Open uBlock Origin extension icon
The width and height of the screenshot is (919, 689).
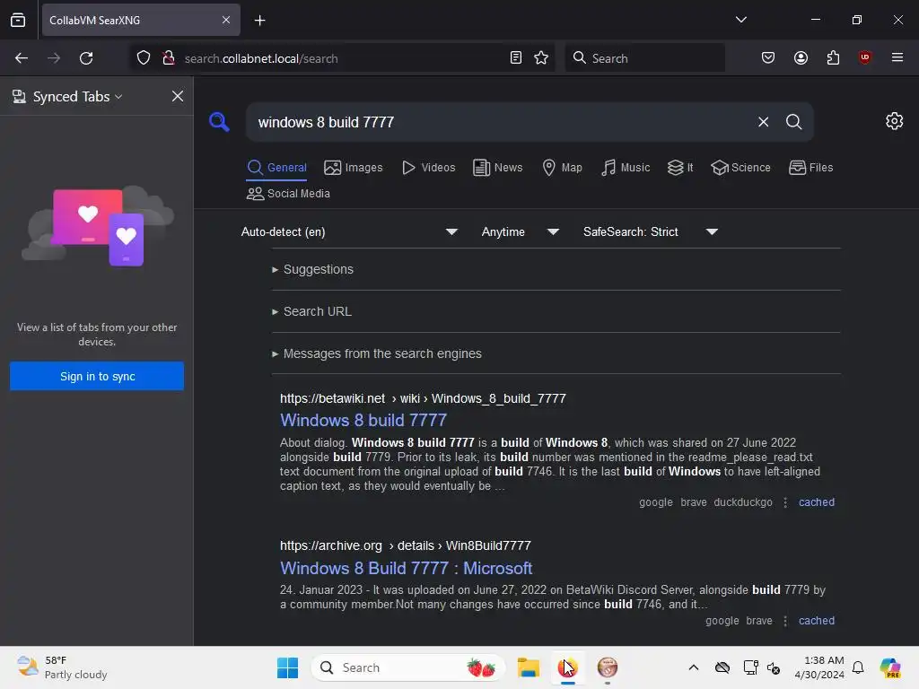(x=865, y=57)
